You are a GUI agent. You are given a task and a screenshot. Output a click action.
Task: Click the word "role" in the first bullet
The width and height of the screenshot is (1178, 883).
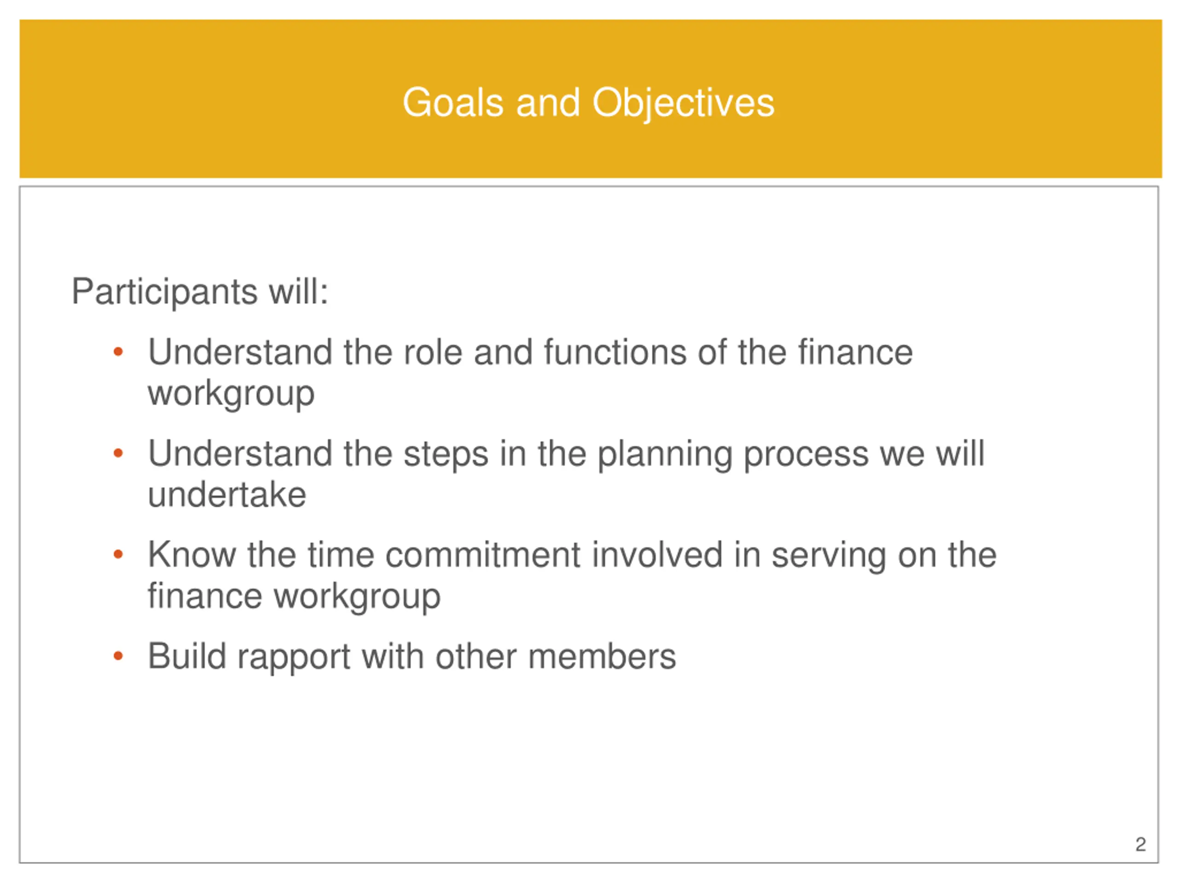tap(433, 352)
